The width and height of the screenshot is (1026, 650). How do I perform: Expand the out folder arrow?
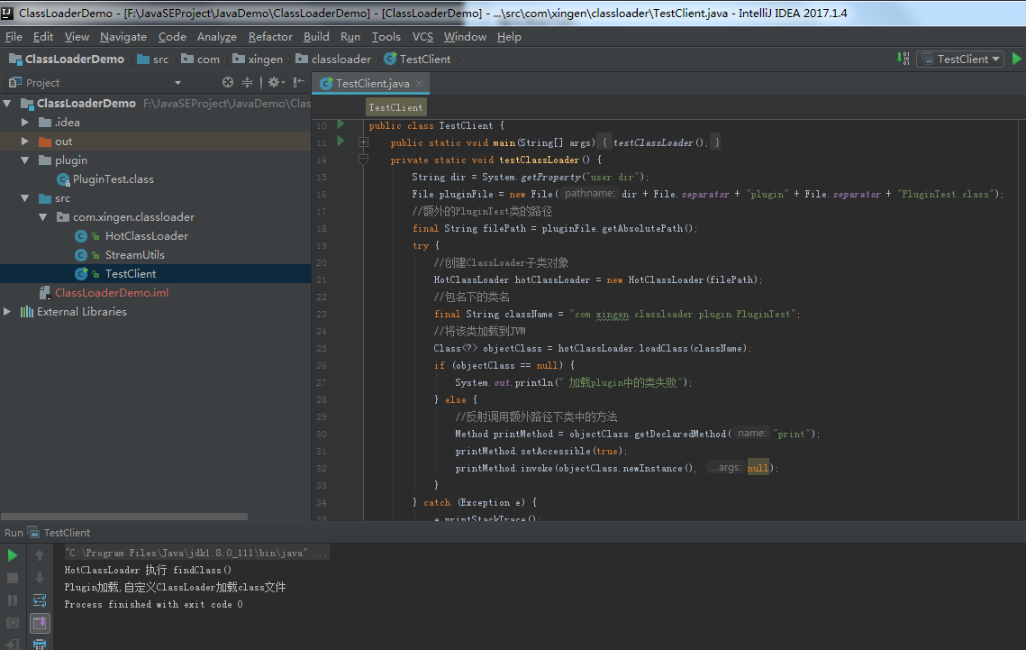pyautogui.click(x=25, y=142)
